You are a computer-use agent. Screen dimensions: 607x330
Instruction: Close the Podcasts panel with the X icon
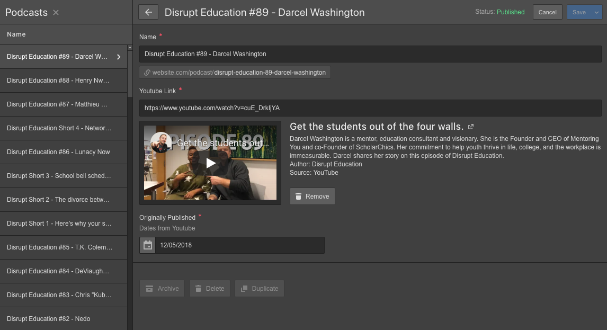click(56, 12)
